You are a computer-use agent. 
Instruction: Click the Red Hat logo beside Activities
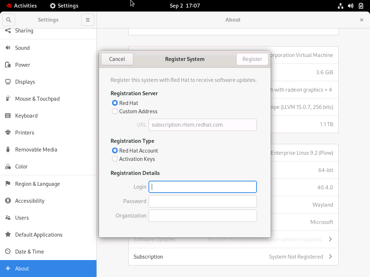(x=9, y=6)
